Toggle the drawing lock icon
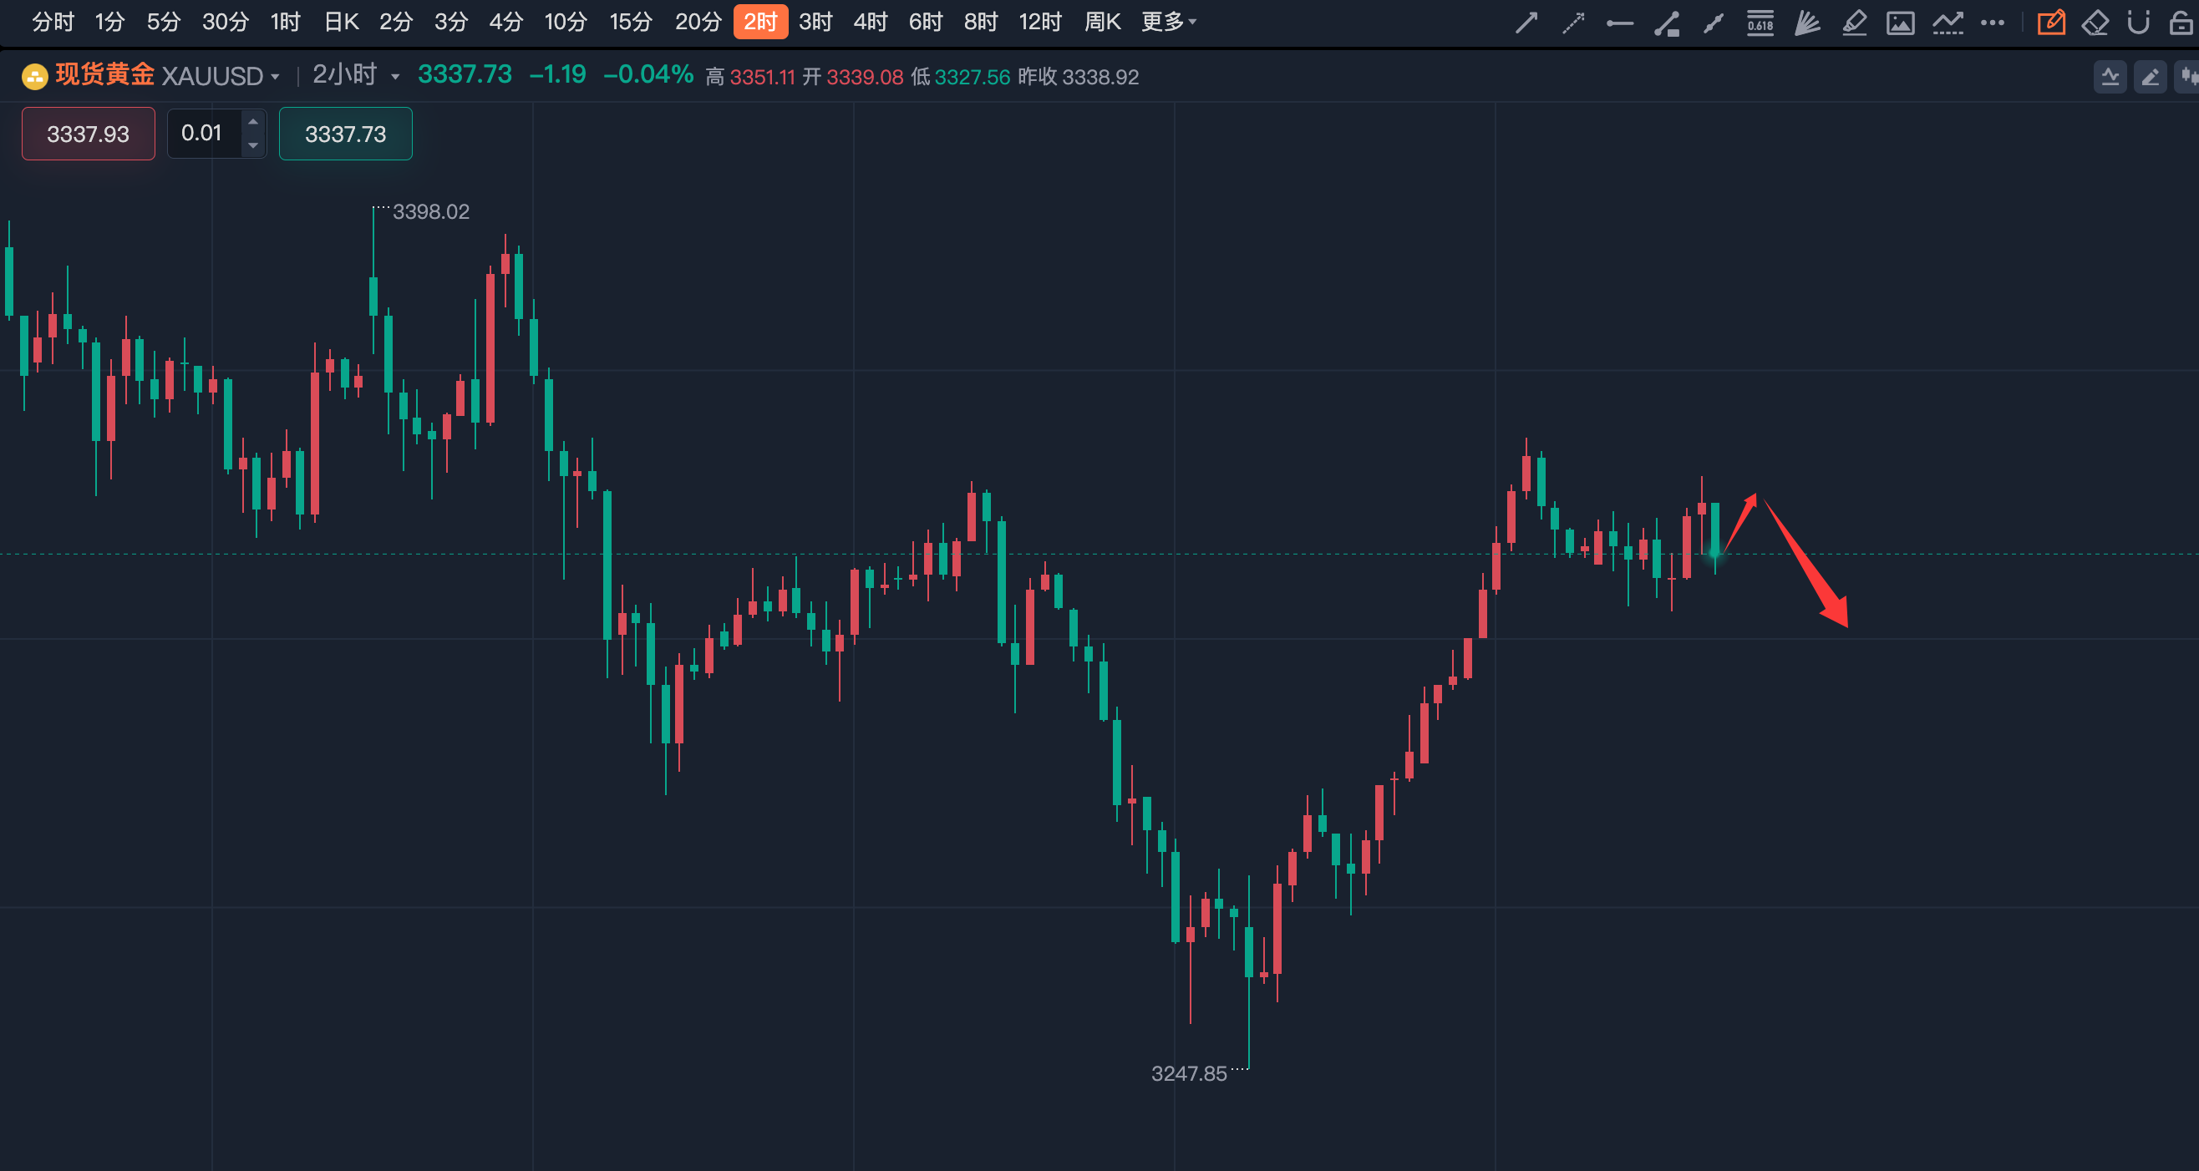This screenshot has width=2199, height=1171. [x=2181, y=23]
